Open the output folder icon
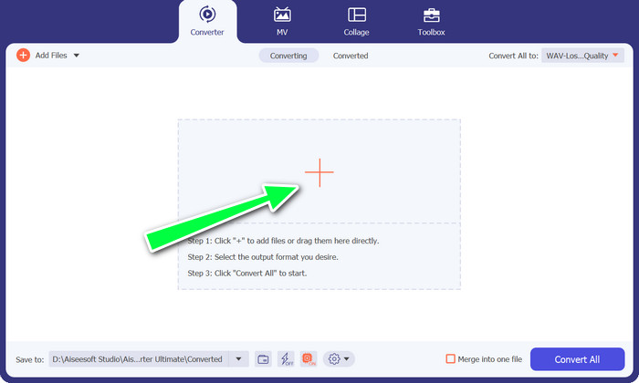The height and width of the screenshot is (383, 639). pyautogui.click(x=263, y=359)
